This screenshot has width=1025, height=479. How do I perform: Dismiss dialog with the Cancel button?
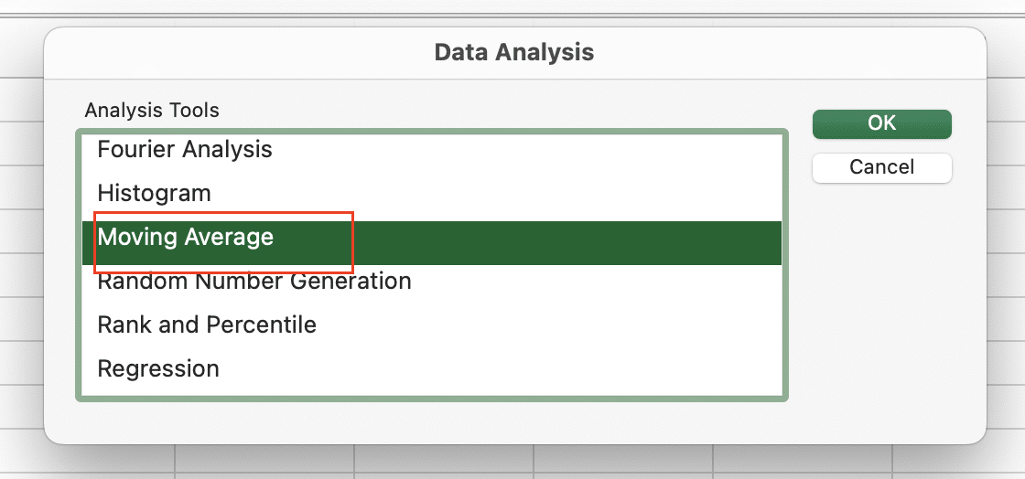coord(882,167)
